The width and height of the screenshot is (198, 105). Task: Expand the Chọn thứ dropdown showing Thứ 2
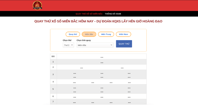pyautogui.click(x=68, y=45)
